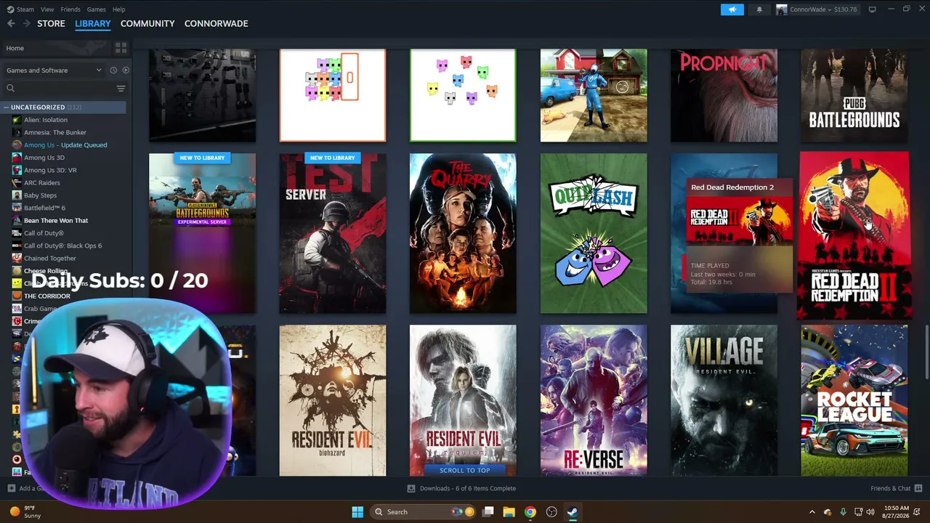The image size is (930, 523).
Task: Open volume control in system tray
Action: [870, 512]
